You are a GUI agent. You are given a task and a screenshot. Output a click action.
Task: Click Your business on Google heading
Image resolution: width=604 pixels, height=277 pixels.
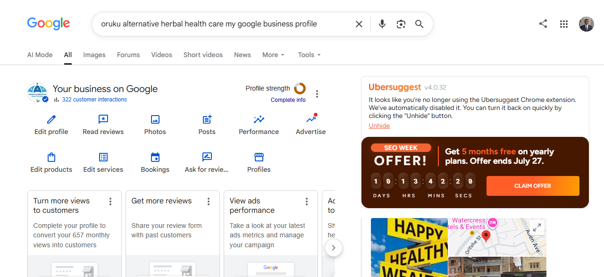coord(105,89)
